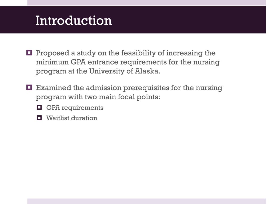273x204 pixels.
Task: Select the 'GPA requirements' sub-bullet text
Action: pyautogui.click(x=75, y=108)
